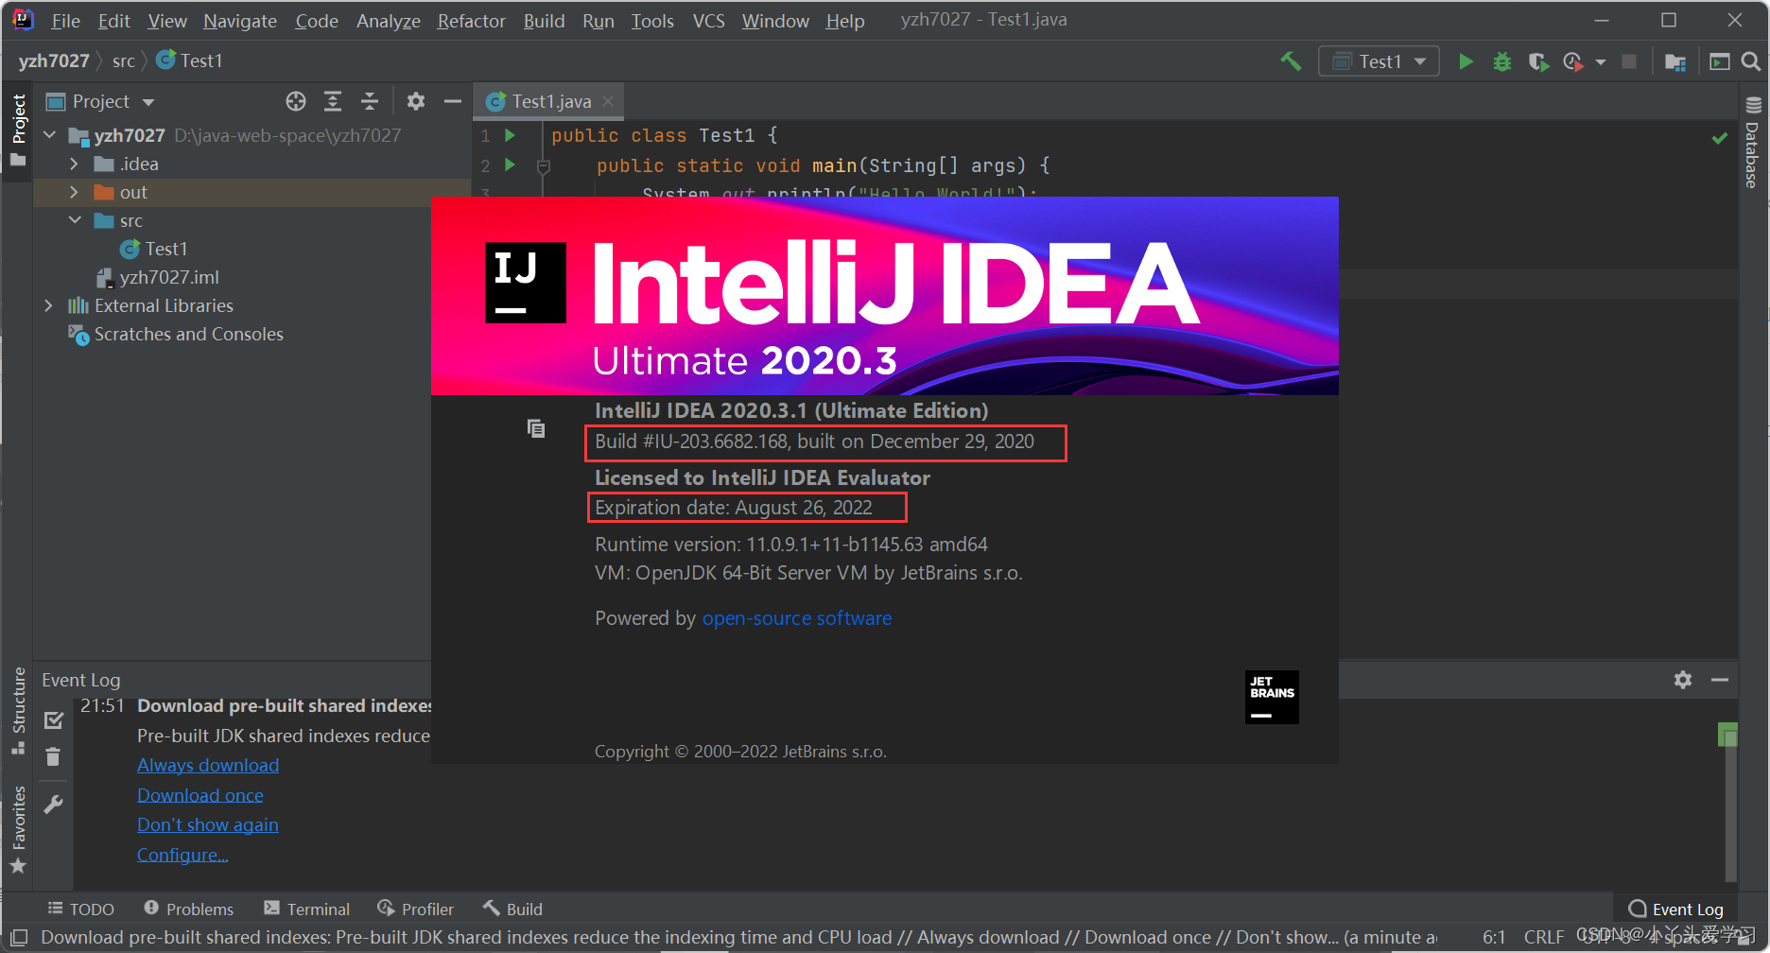Select Test1 class in project tree
Screen dimensions: 1770x953
[x=165, y=249]
